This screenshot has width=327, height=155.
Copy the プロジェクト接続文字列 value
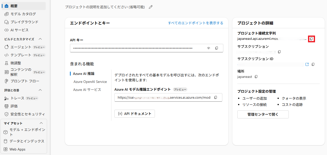[x=311, y=39]
